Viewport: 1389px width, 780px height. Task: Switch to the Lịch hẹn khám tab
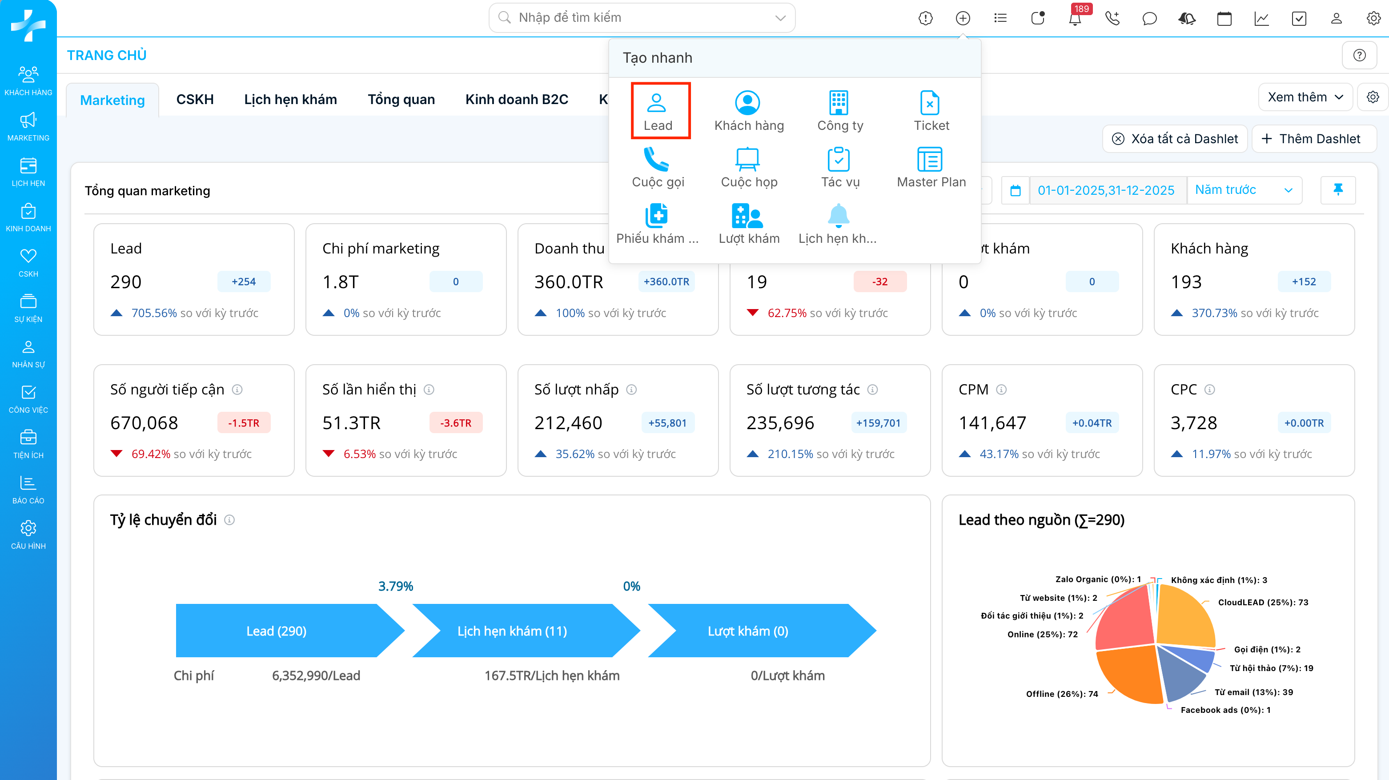[x=290, y=99]
